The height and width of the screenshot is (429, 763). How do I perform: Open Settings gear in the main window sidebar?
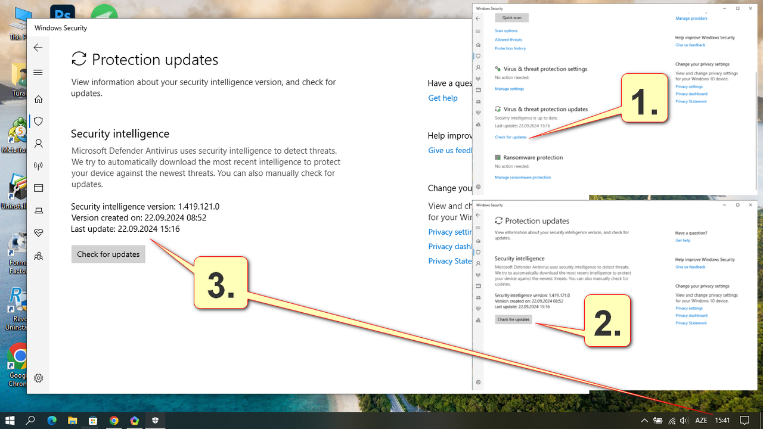pos(38,378)
